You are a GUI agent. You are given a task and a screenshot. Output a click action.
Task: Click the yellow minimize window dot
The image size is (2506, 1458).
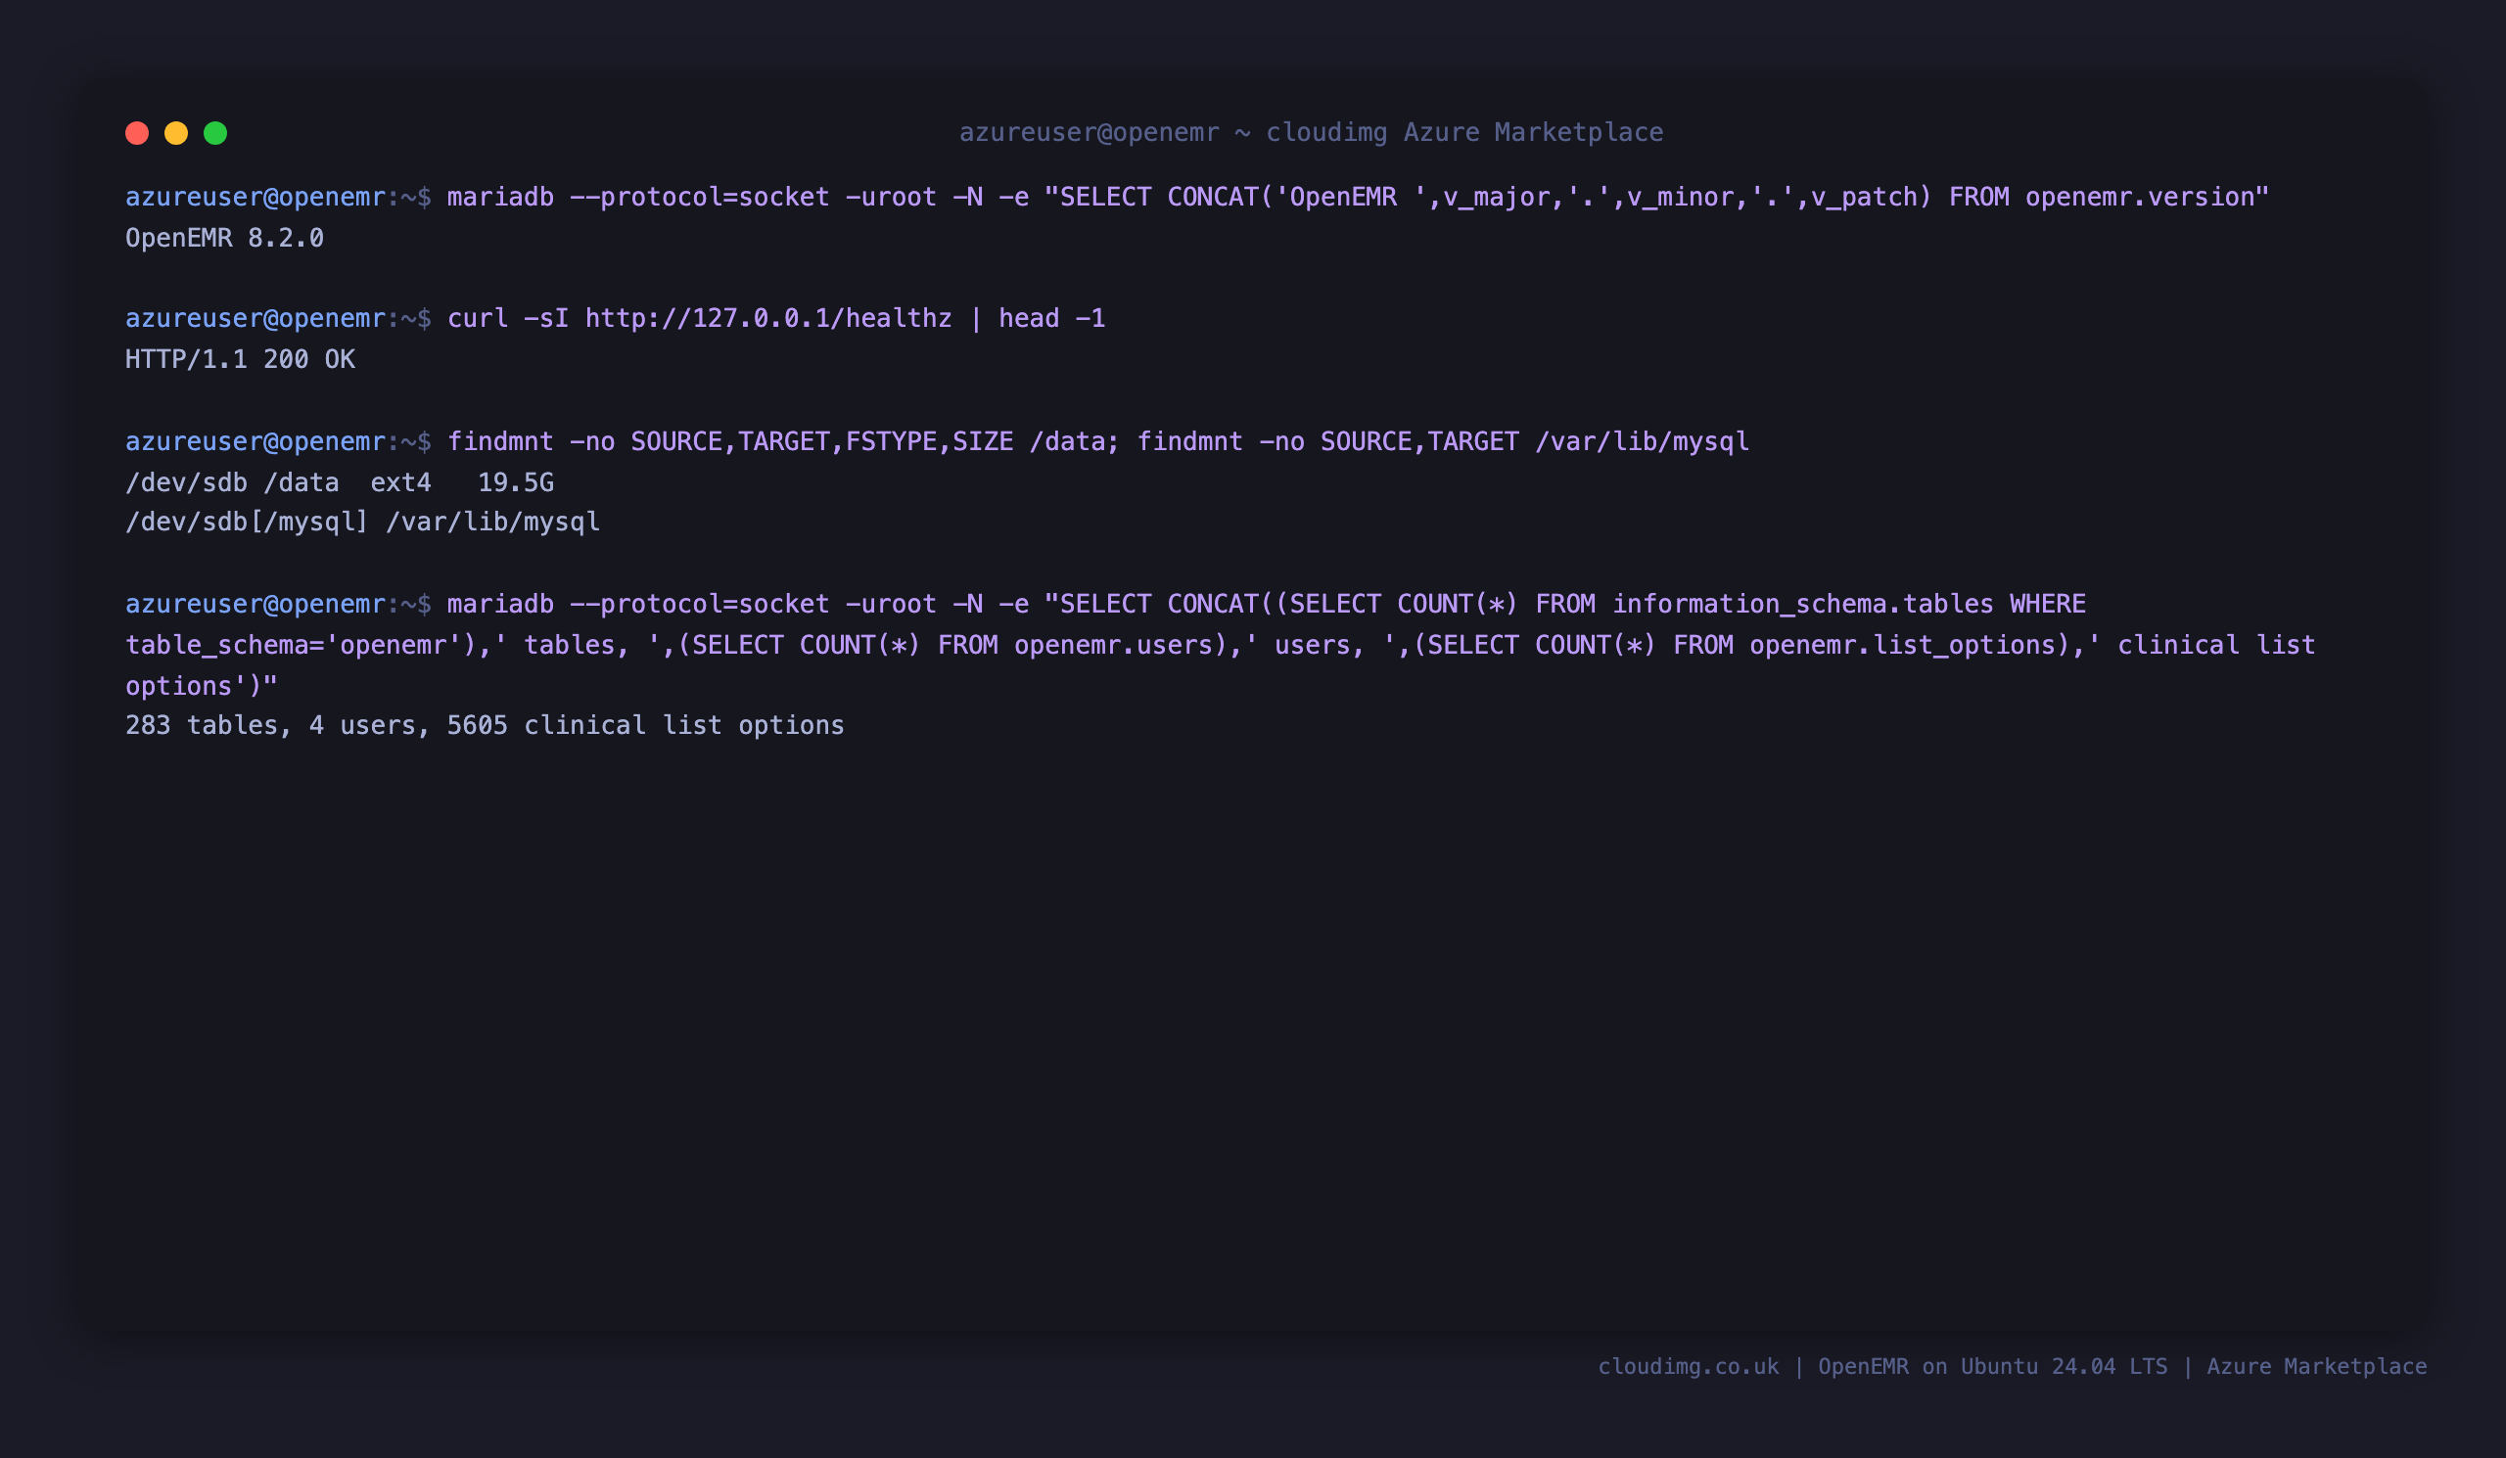coord(176,133)
